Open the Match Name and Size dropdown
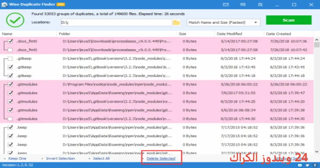 tap(223, 22)
